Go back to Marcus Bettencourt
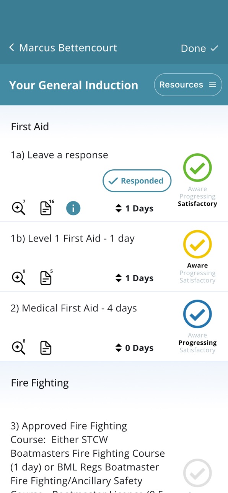 (x=63, y=48)
